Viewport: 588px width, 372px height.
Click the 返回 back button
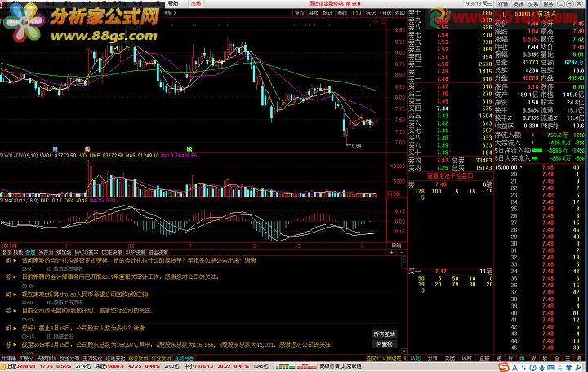[399, 13]
